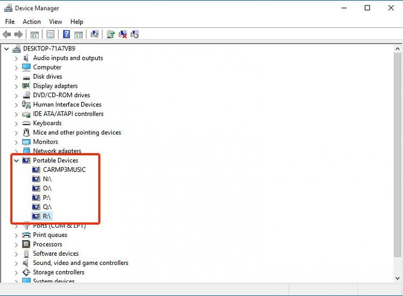The height and width of the screenshot is (296, 403).
Task: Click the Forward arrow toolbar icon
Action: point(18,34)
